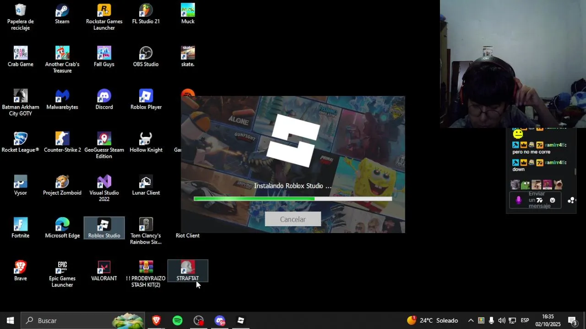This screenshot has width=586, height=329.
Task: Click the screaming cat emote in chat
Action: pos(558,185)
